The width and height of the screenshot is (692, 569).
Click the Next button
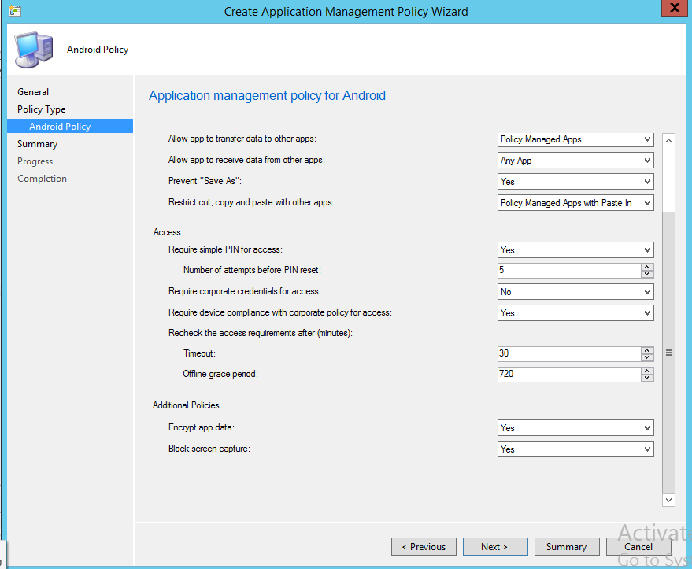coord(495,546)
